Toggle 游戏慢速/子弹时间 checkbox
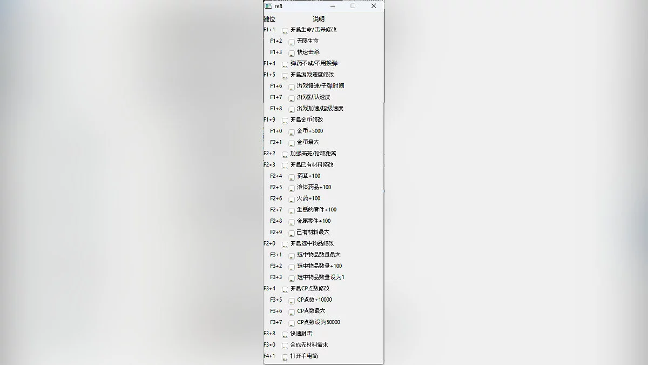The height and width of the screenshot is (365, 648). click(292, 87)
